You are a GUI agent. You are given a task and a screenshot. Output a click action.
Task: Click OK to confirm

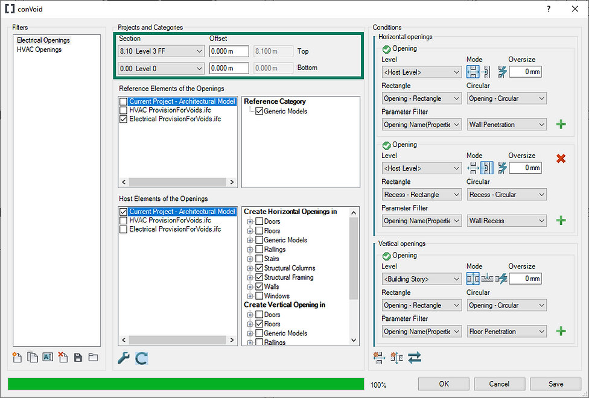point(444,384)
